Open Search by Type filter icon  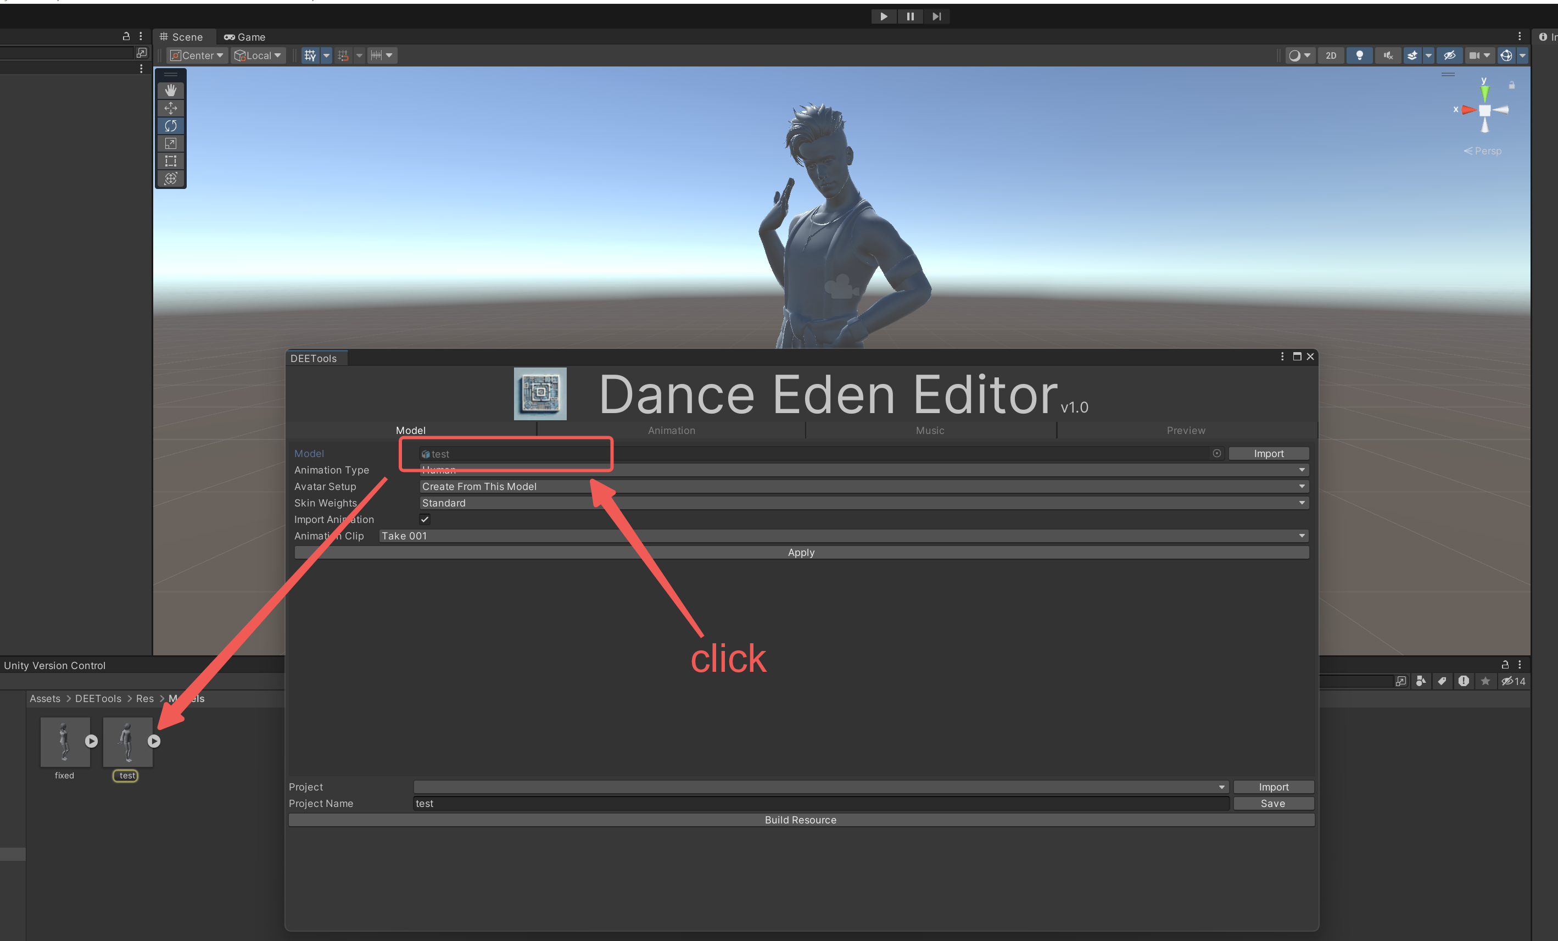click(1421, 681)
